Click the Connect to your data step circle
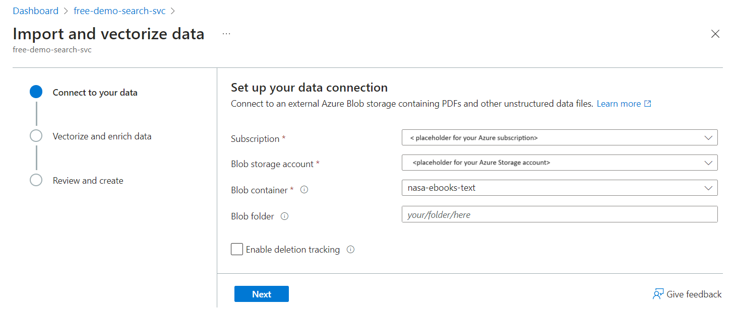The width and height of the screenshot is (735, 310). pos(36,92)
